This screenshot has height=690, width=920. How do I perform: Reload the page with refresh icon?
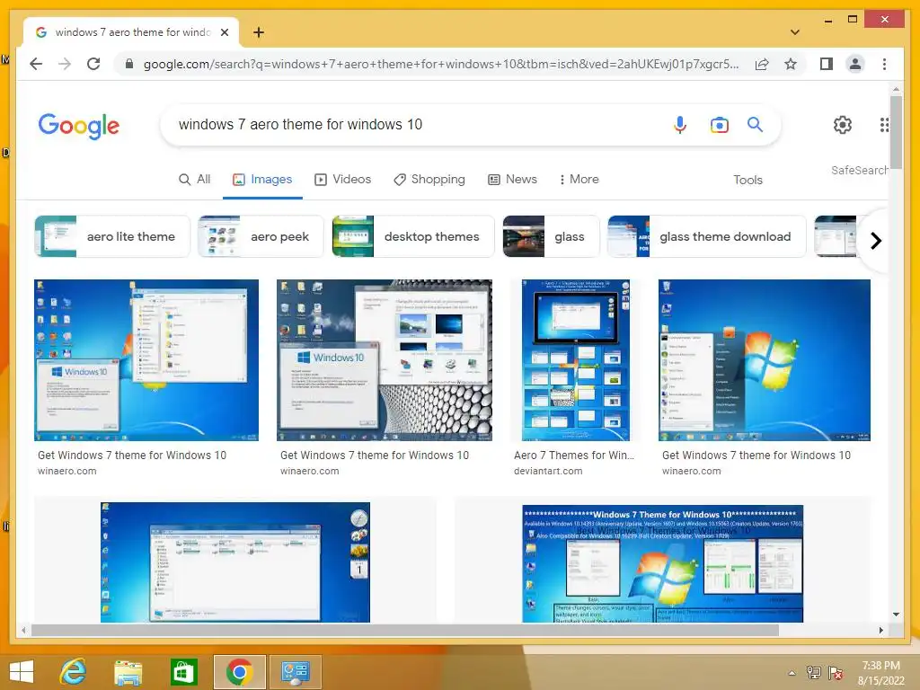click(x=93, y=64)
